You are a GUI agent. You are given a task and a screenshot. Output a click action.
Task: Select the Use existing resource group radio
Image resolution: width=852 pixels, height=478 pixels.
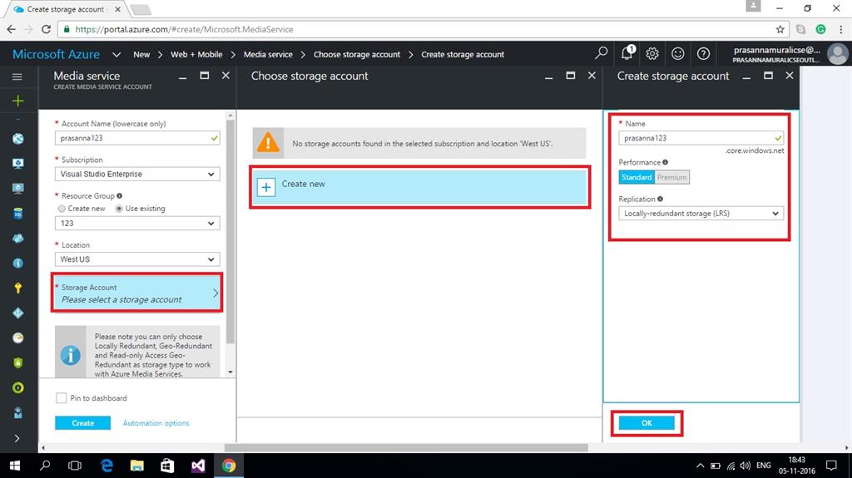pyautogui.click(x=119, y=209)
